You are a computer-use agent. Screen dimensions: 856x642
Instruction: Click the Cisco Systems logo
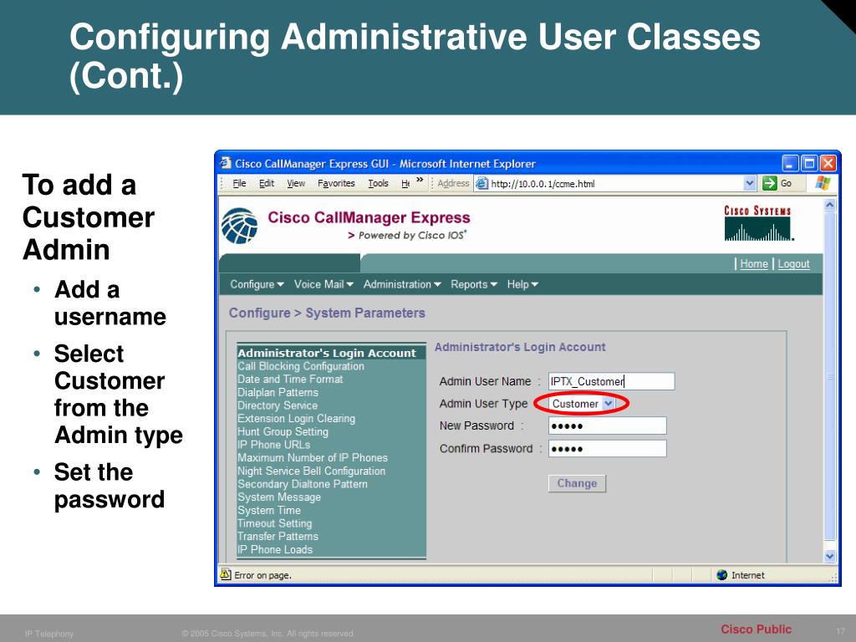click(x=757, y=222)
